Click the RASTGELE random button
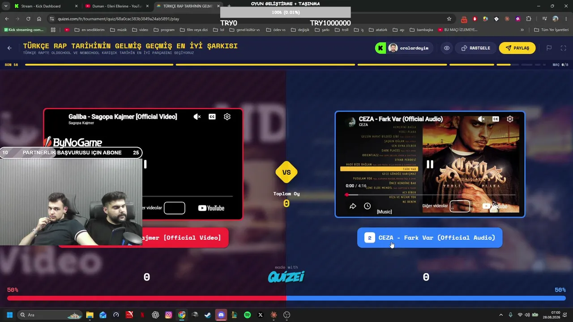The width and height of the screenshot is (573, 322). [x=475, y=48]
